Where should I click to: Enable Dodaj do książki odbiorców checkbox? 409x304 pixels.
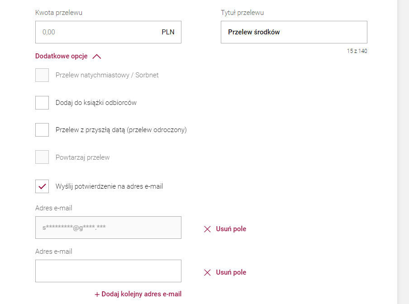42,103
